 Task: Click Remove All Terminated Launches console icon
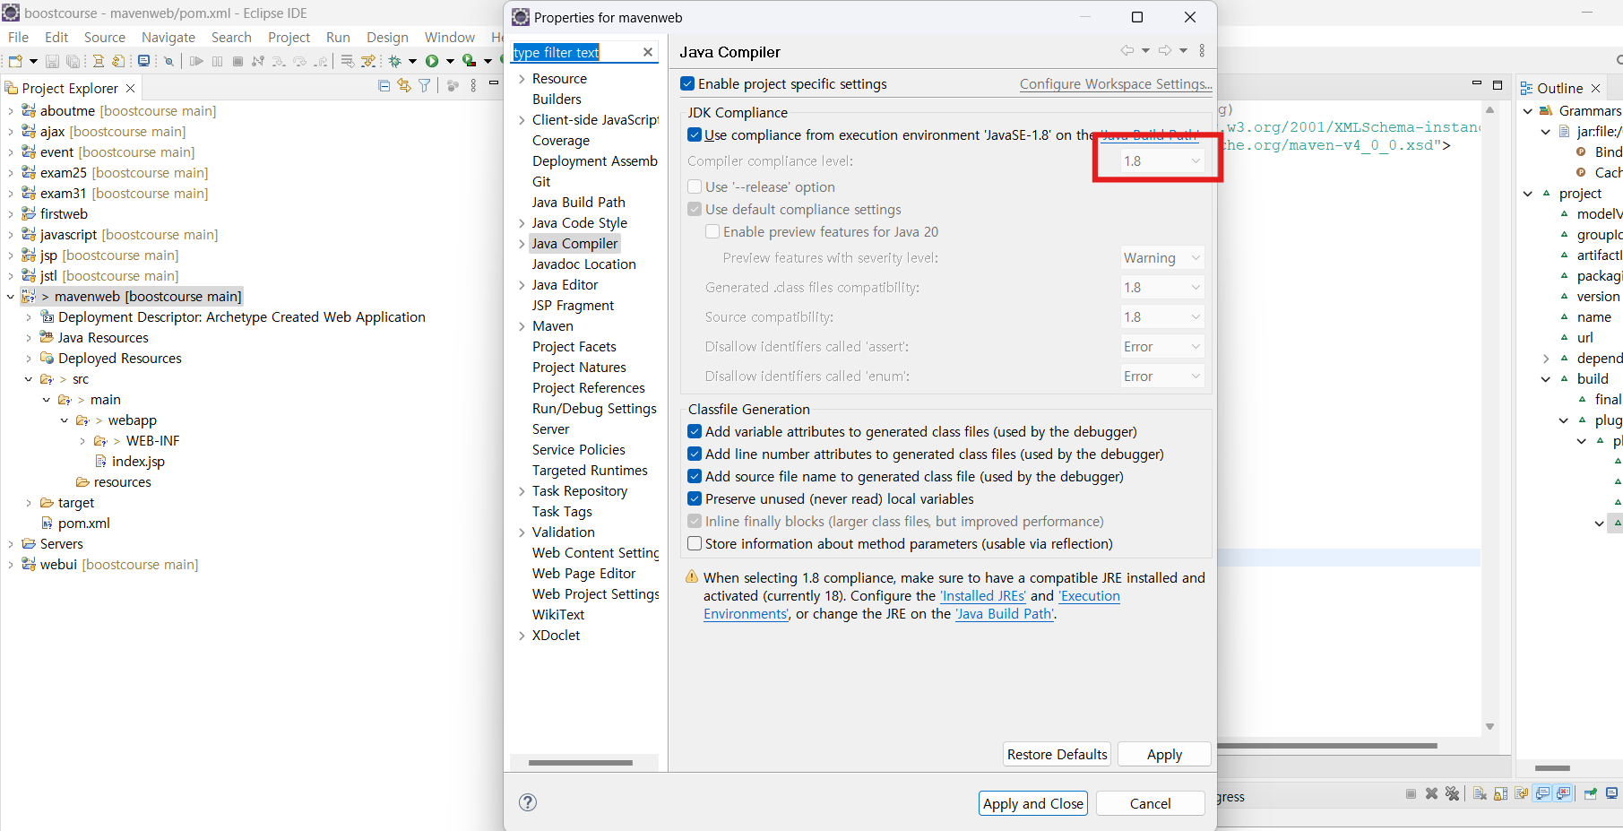coord(1452,793)
